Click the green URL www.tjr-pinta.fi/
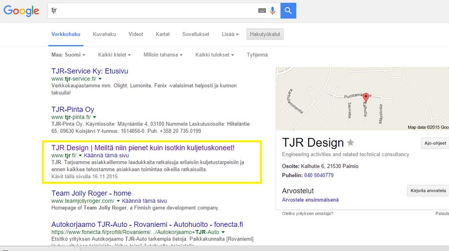This screenshot has height=251, width=449. [x=71, y=117]
